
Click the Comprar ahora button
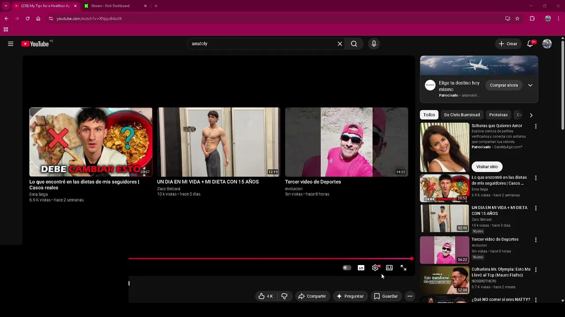pos(504,85)
